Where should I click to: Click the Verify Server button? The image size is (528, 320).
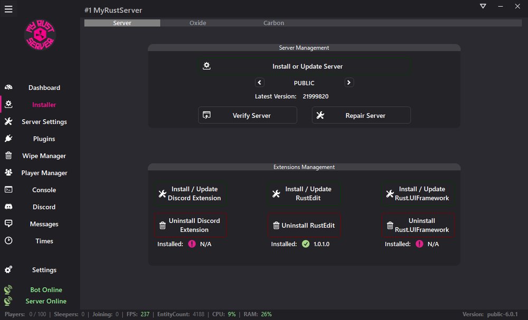pos(248,115)
